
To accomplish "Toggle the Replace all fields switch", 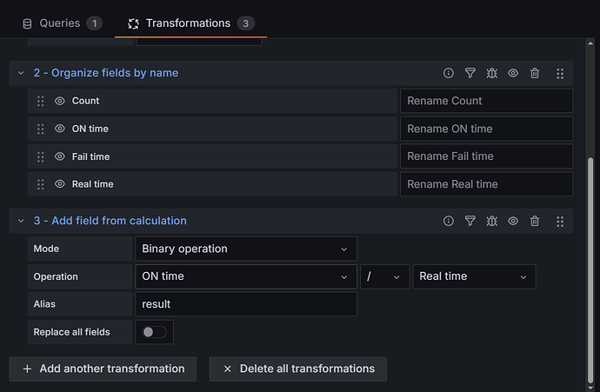I will coord(154,332).
